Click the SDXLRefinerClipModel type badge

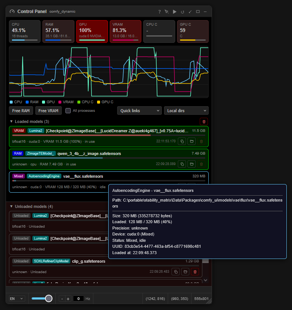pos(51,261)
